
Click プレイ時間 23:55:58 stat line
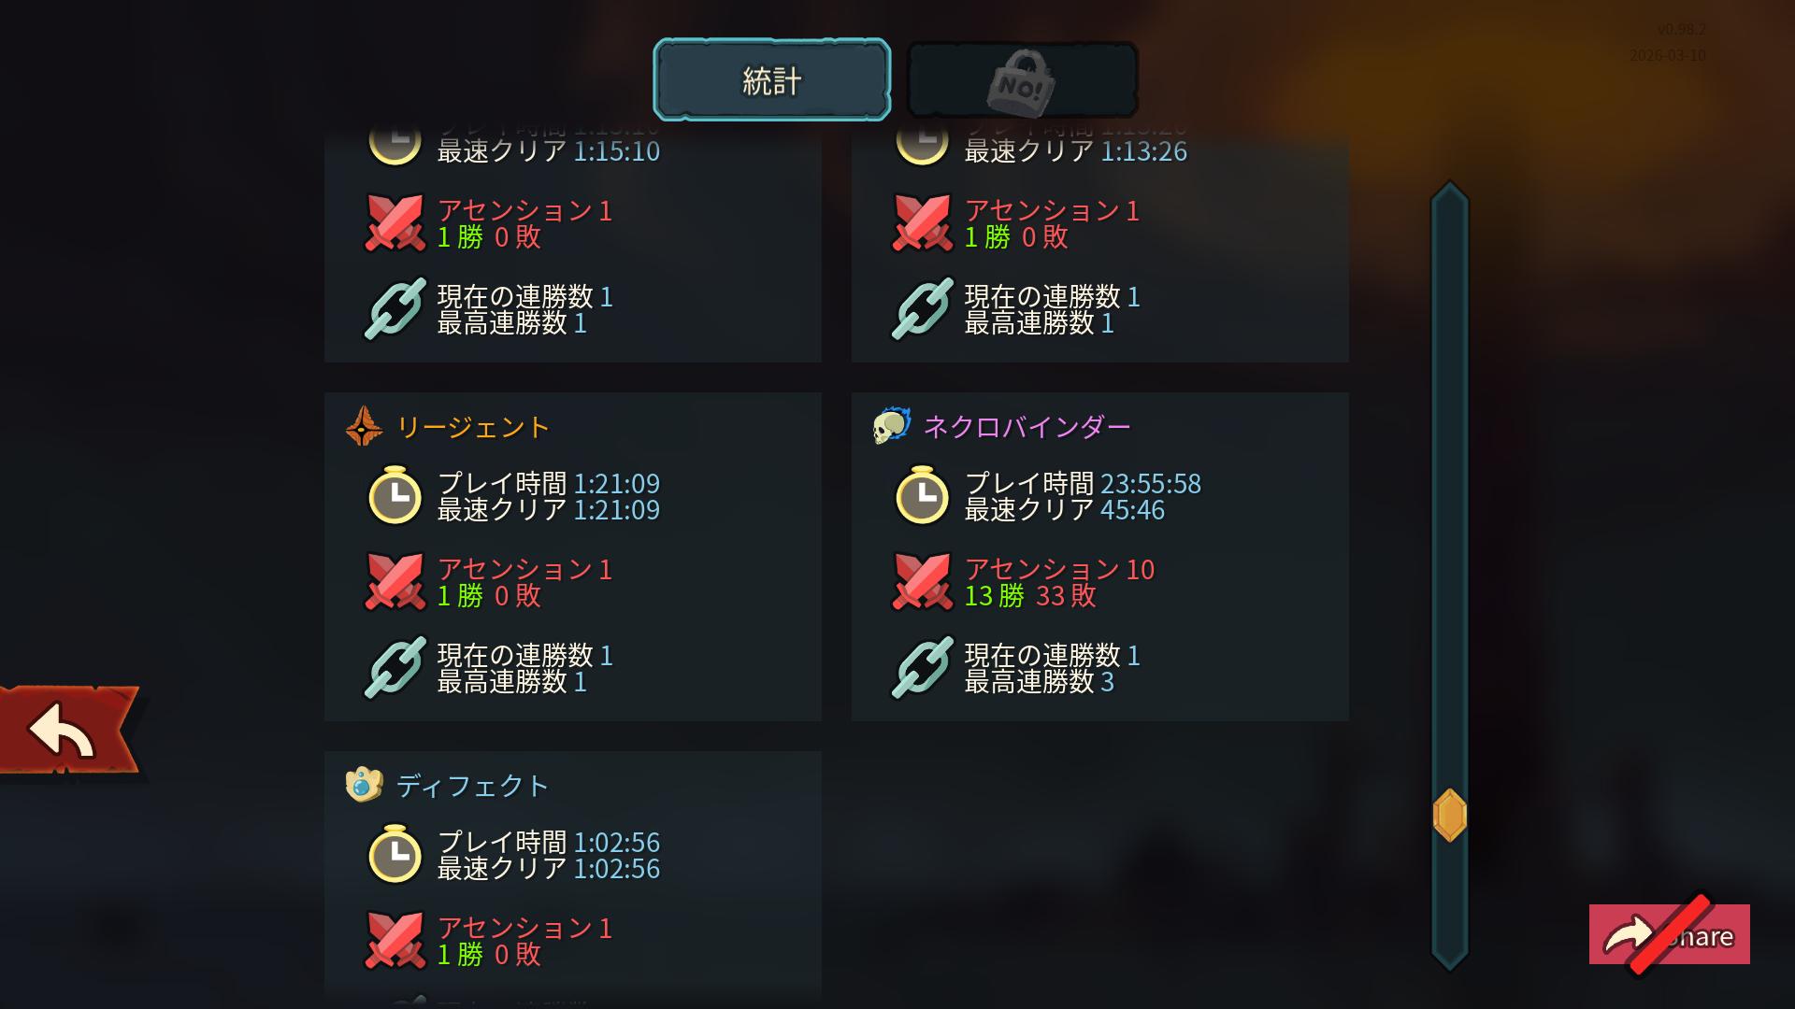point(1083,483)
